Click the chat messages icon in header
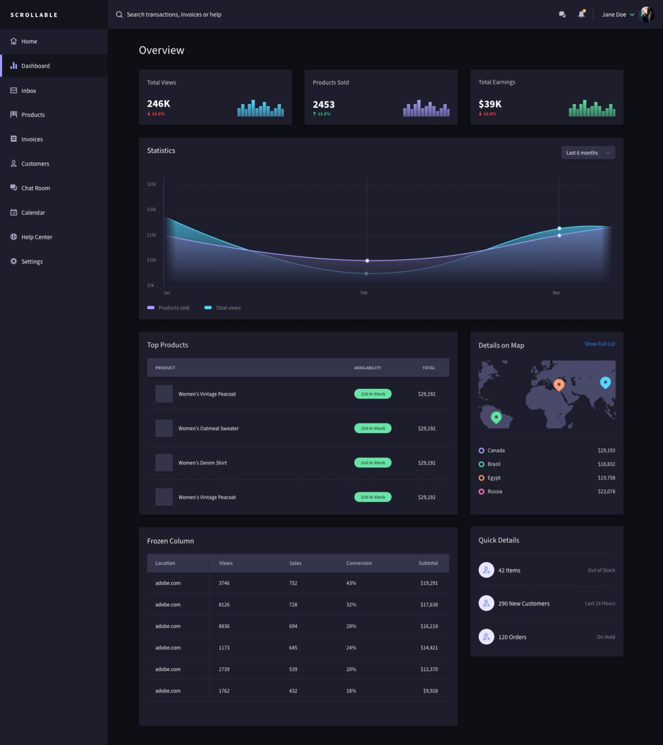The height and width of the screenshot is (745, 663). click(562, 14)
